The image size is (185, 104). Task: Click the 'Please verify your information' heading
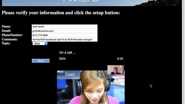click(61, 13)
